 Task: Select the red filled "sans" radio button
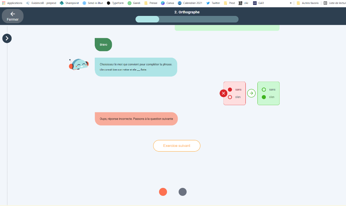pyautogui.click(x=230, y=90)
